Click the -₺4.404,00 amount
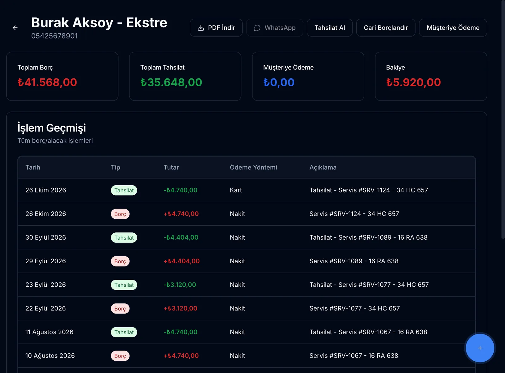The image size is (505, 373). pyautogui.click(x=181, y=237)
